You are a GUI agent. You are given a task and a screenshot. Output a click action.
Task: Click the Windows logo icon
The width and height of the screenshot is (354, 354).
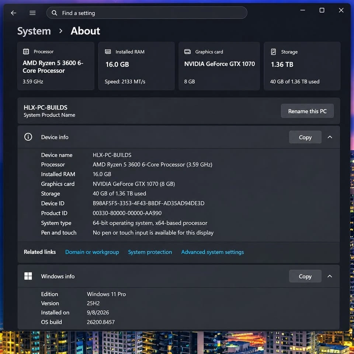28,276
